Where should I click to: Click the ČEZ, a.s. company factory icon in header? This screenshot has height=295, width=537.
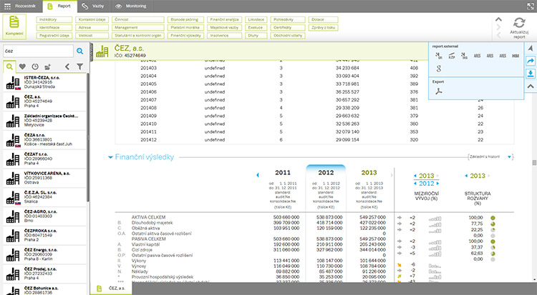102,51
